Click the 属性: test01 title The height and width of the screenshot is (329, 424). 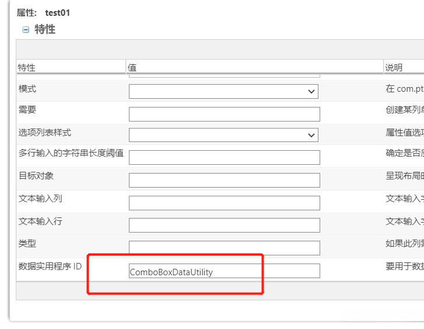pos(43,12)
